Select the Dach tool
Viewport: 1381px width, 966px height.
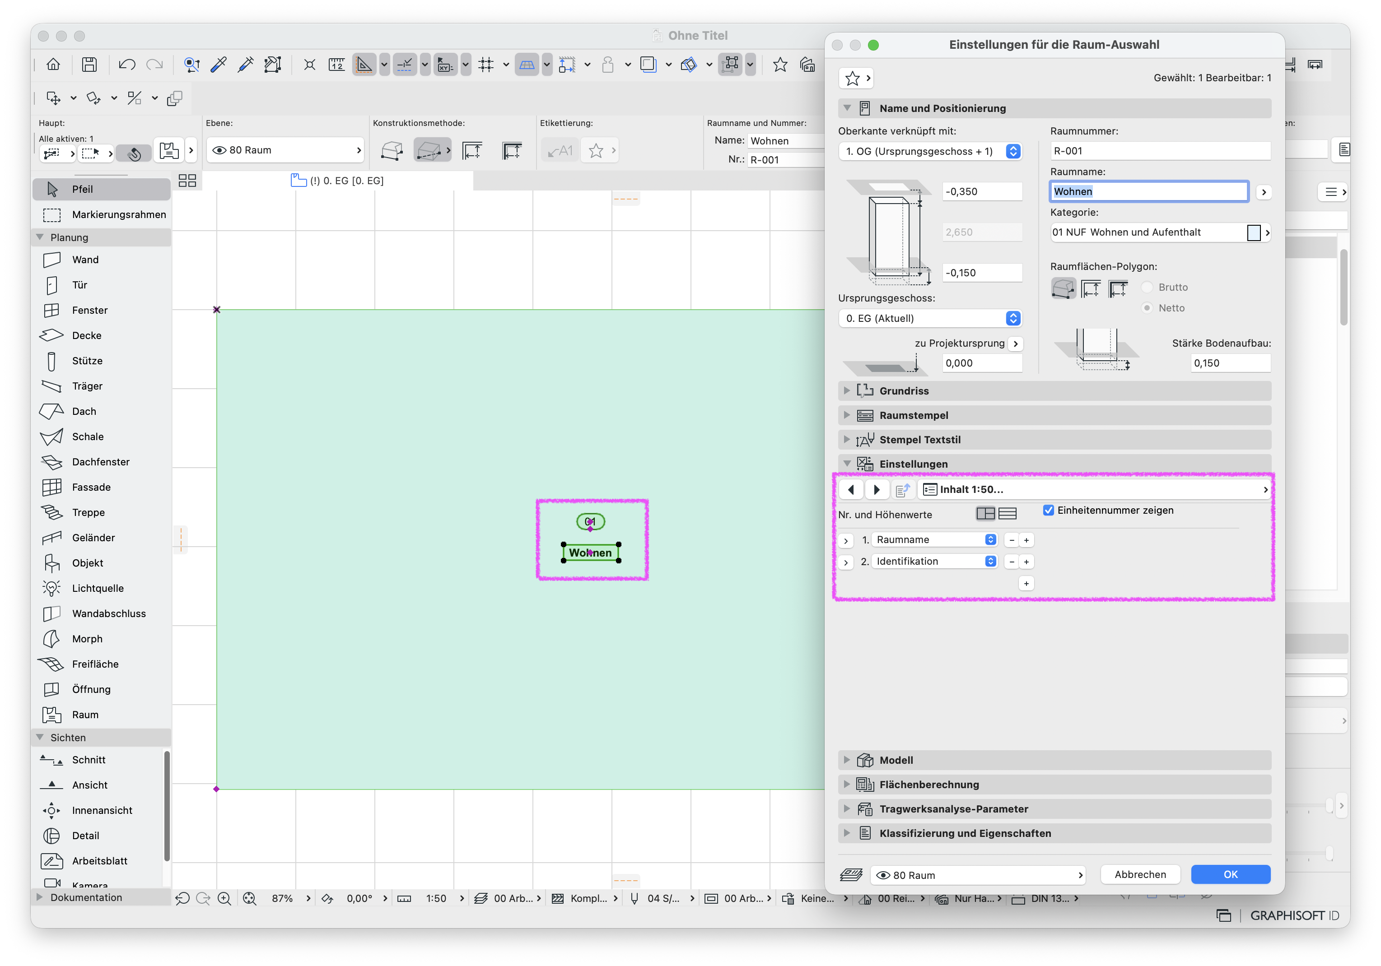tap(101, 411)
